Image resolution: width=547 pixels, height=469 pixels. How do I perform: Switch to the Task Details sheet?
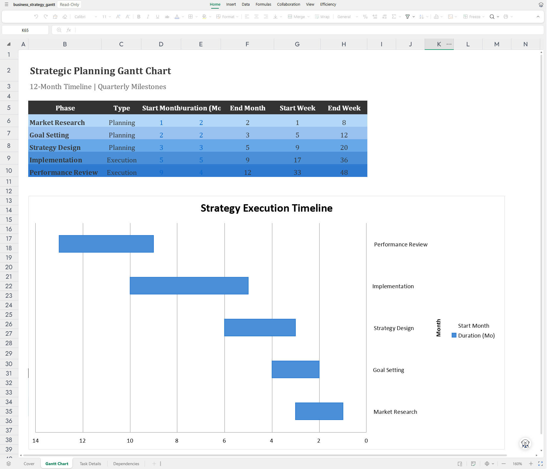(90, 464)
